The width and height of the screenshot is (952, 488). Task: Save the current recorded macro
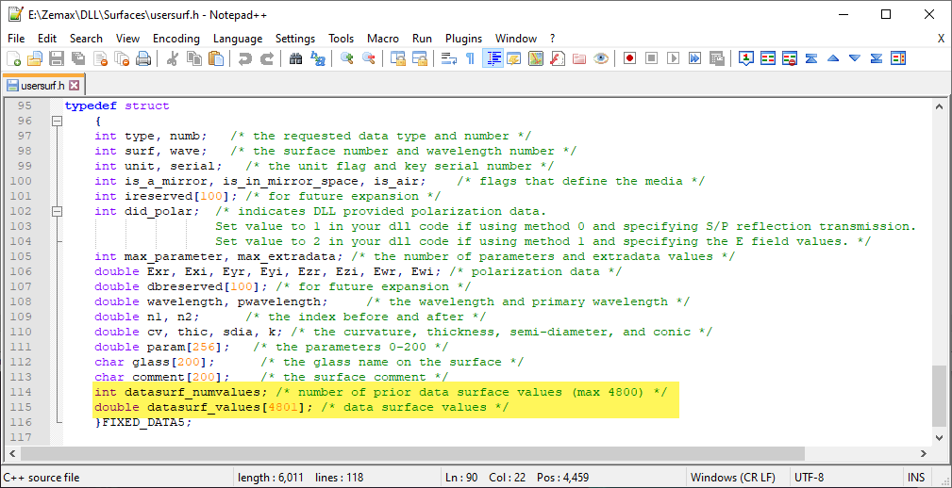pos(717,58)
